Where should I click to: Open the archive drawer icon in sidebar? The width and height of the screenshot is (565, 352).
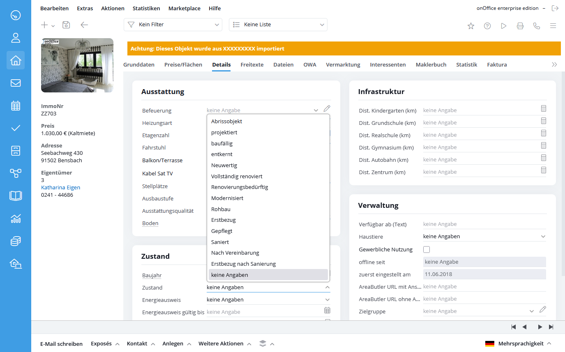click(16, 151)
